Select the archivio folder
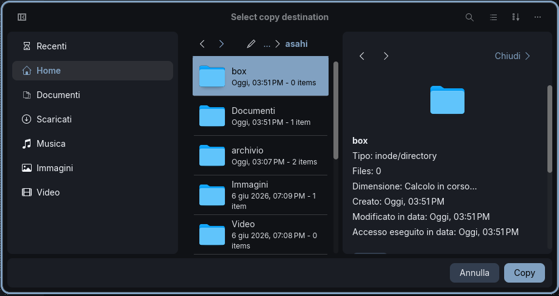Viewport: 559px width, 296px height. pyautogui.click(x=260, y=155)
